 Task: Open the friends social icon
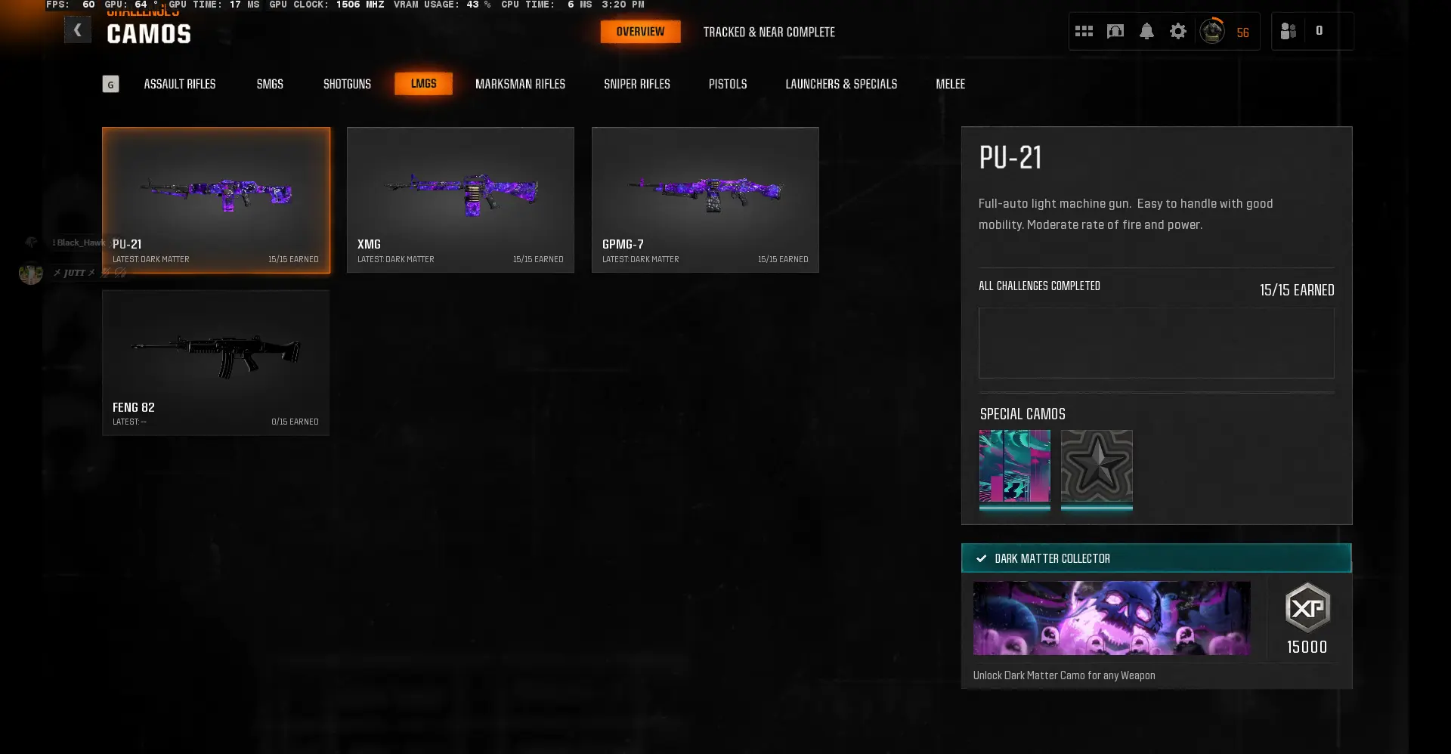pos(1289,31)
